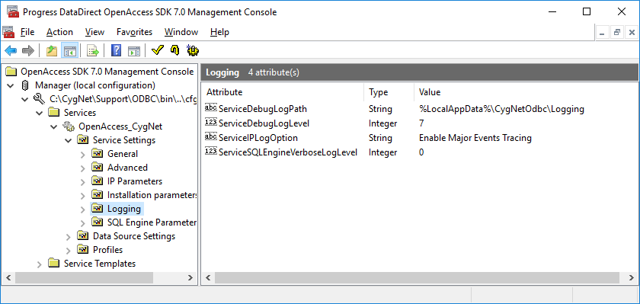Click the server icon of Manager node

coord(25,85)
